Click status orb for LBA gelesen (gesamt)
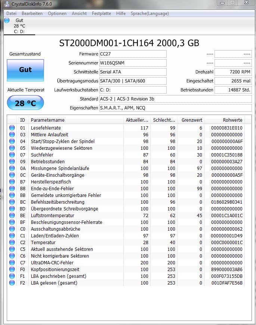The image size is (256, 325). tap(12, 283)
